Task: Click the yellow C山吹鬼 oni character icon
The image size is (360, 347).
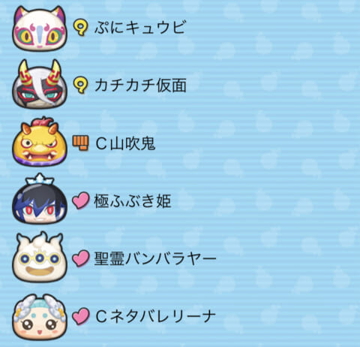Action: 40,142
